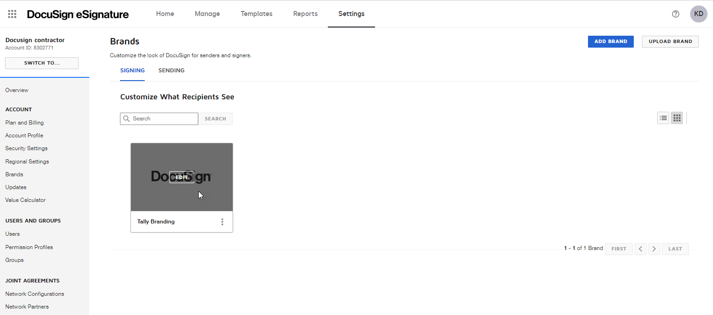The image size is (713, 315).
Task: Expand the JOINT AGREEMENTS section
Action: click(x=32, y=280)
